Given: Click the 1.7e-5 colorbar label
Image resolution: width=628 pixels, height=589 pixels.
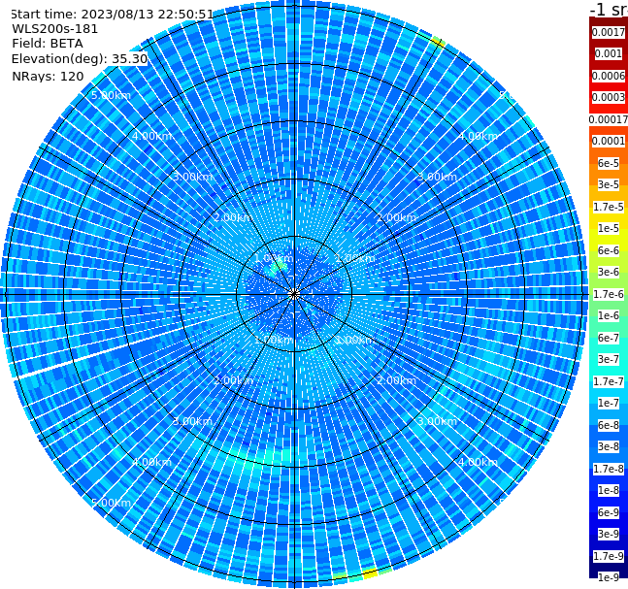Looking at the screenshot, I should tap(608, 207).
